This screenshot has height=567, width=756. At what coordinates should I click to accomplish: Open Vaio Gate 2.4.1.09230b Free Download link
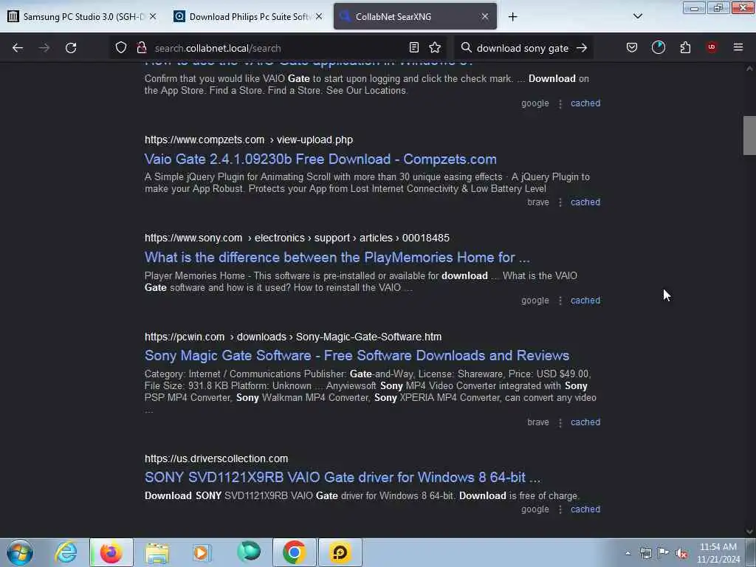coord(320,159)
